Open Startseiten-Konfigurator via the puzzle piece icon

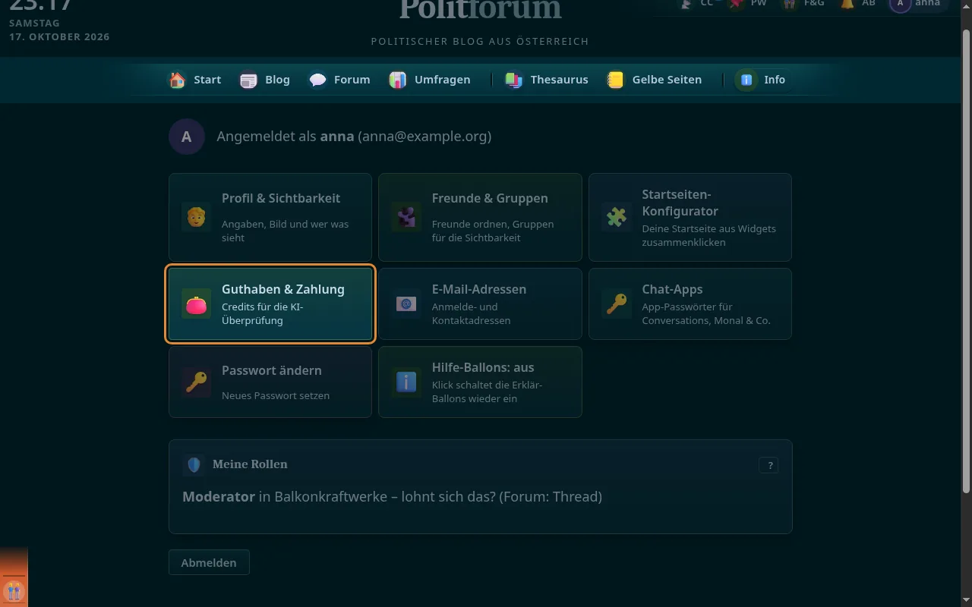point(617,218)
